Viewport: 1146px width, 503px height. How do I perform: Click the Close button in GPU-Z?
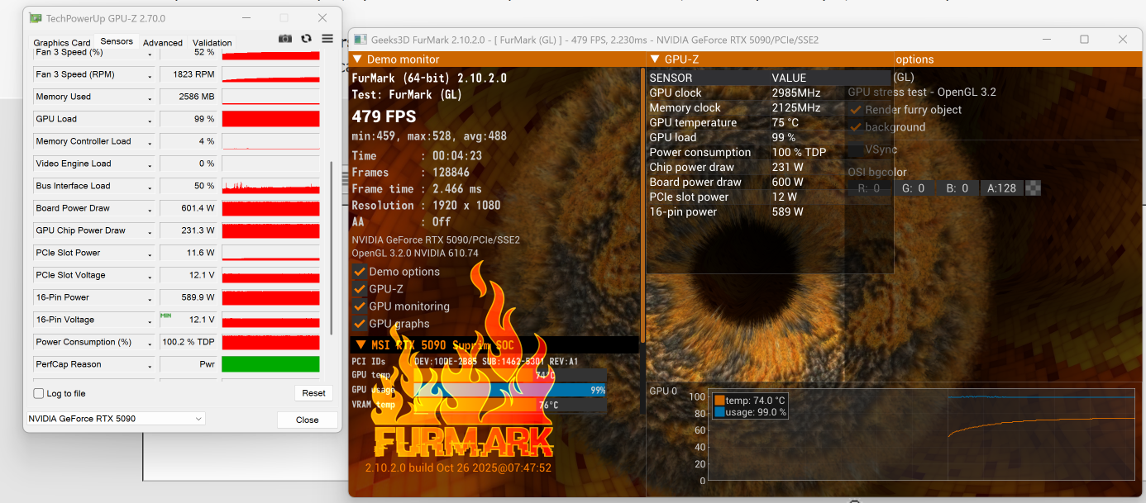[x=308, y=420]
